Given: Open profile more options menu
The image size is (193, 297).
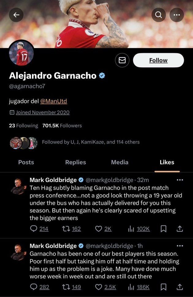Looking at the screenshot, I should tap(177, 15).
